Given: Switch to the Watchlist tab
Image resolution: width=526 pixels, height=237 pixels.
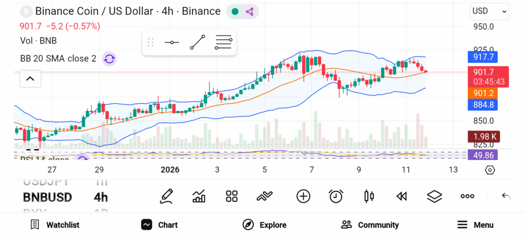Looking at the screenshot, I should click(x=54, y=225).
